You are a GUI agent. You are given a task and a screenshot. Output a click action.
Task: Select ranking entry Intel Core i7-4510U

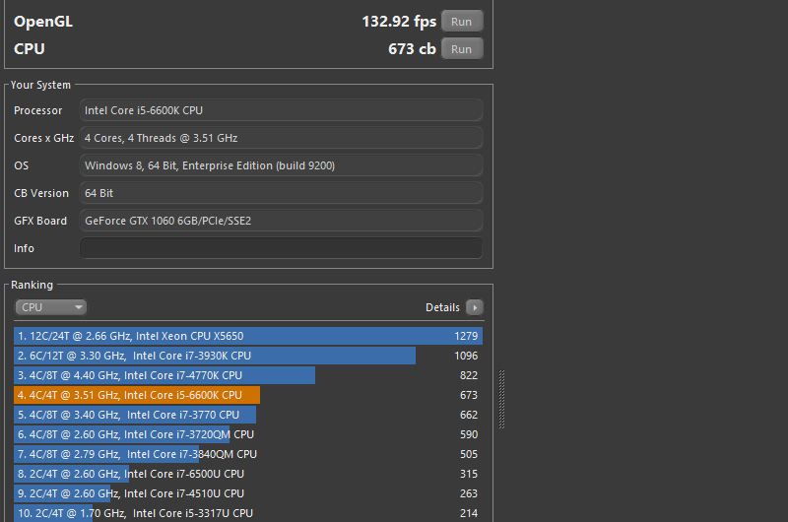click(x=248, y=493)
